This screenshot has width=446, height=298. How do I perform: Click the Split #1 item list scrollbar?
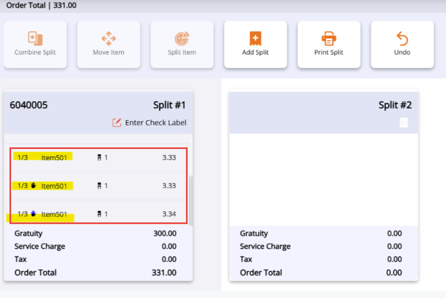point(192,200)
